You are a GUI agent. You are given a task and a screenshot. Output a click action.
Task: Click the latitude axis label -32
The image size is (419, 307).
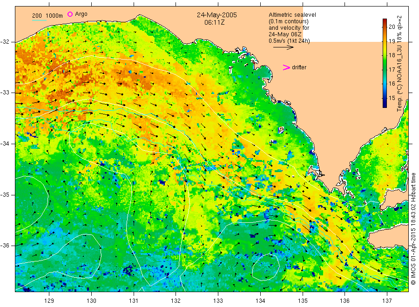(x=5, y=42)
